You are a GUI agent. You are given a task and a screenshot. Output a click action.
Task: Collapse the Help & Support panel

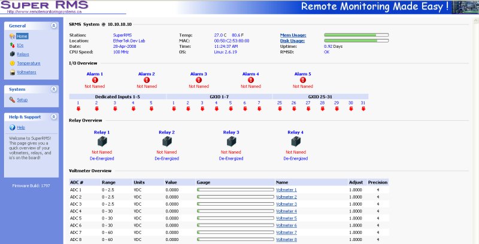tap(54, 117)
